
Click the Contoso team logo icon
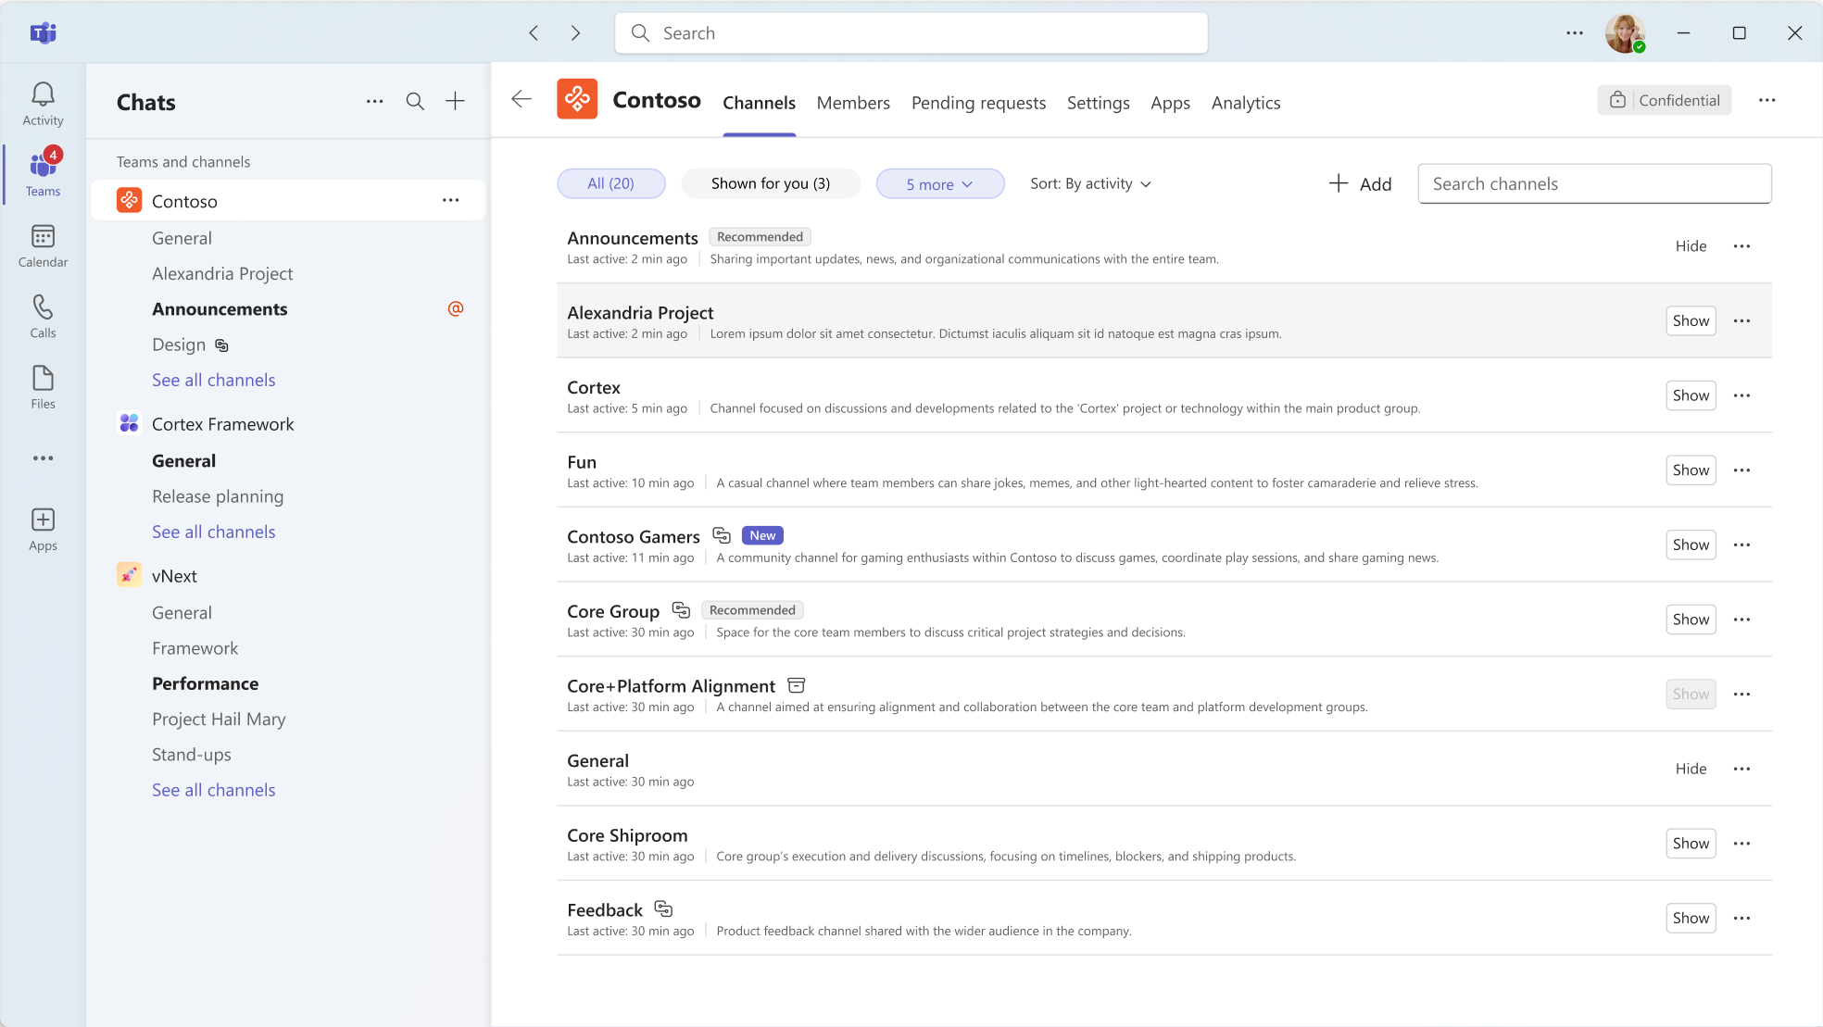[x=576, y=100]
